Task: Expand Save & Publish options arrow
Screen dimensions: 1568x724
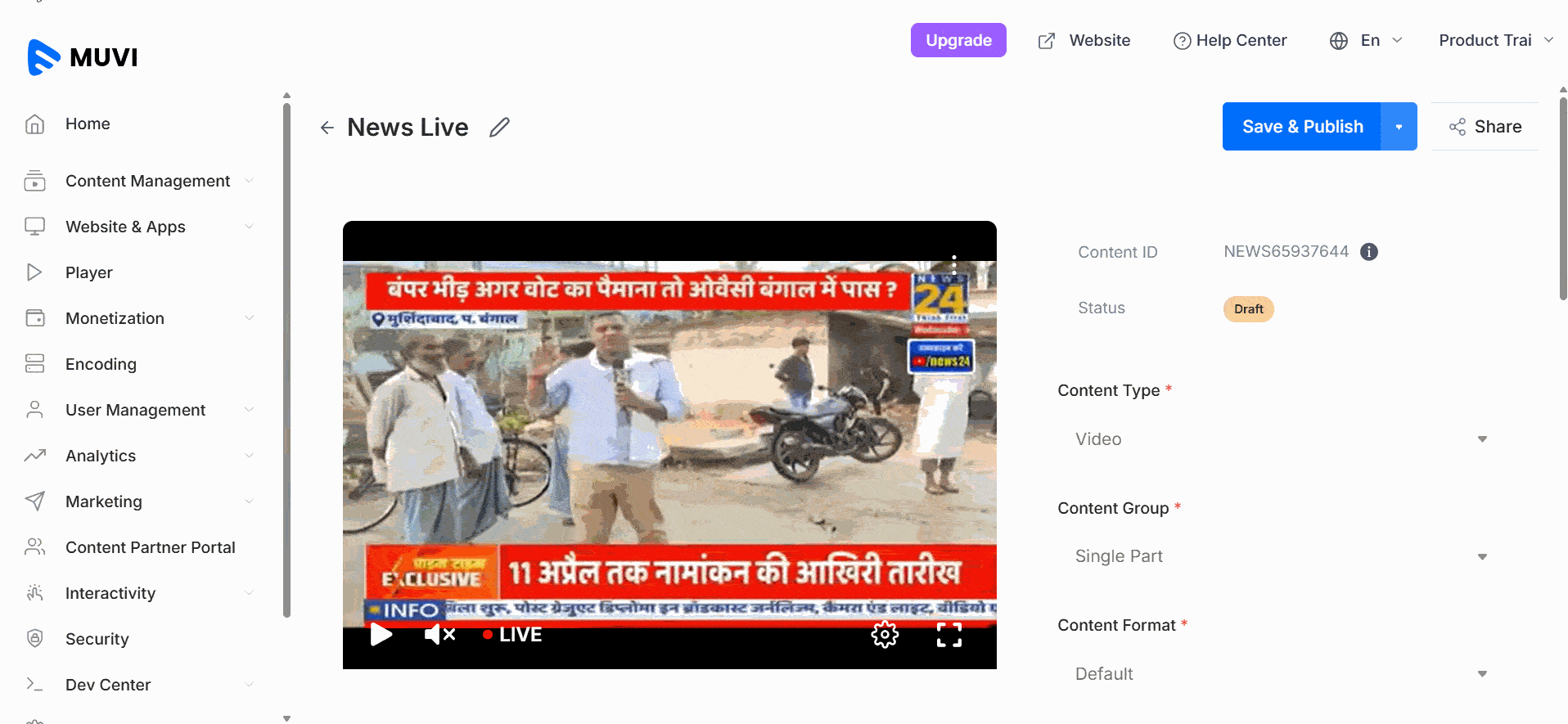Action: (x=1399, y=127)
